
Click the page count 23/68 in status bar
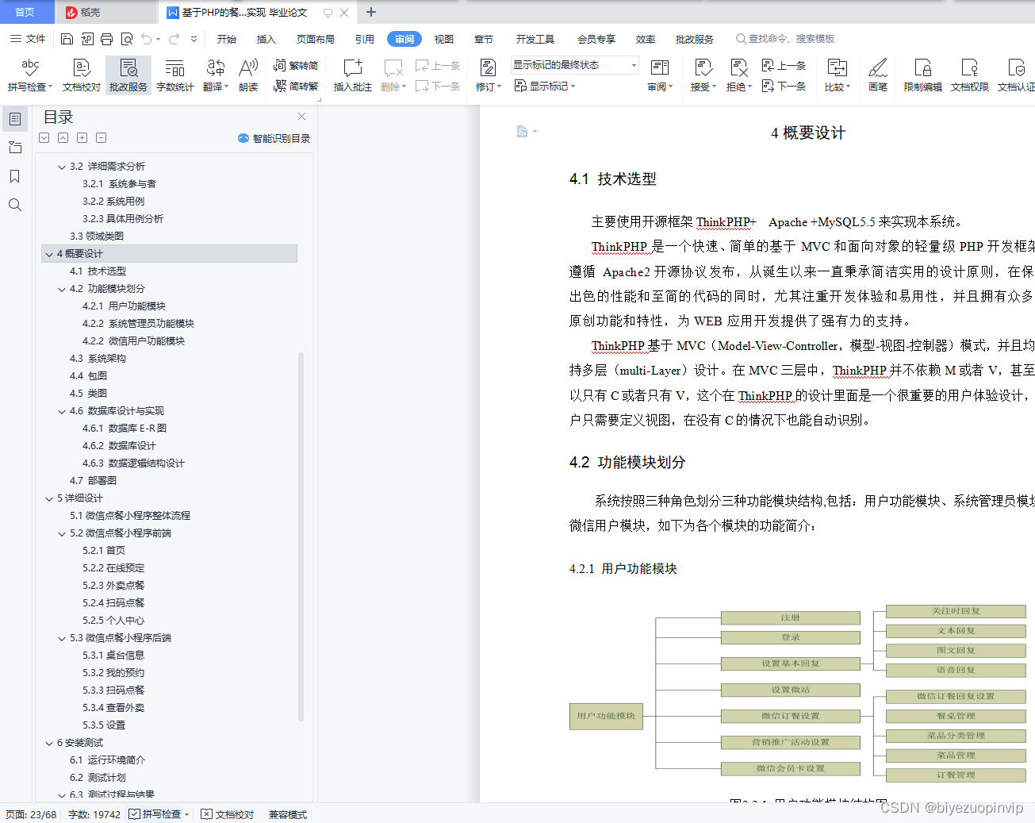[x=31, y=814]
